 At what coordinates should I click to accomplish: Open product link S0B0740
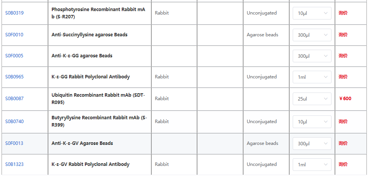(x=14, y=122)
